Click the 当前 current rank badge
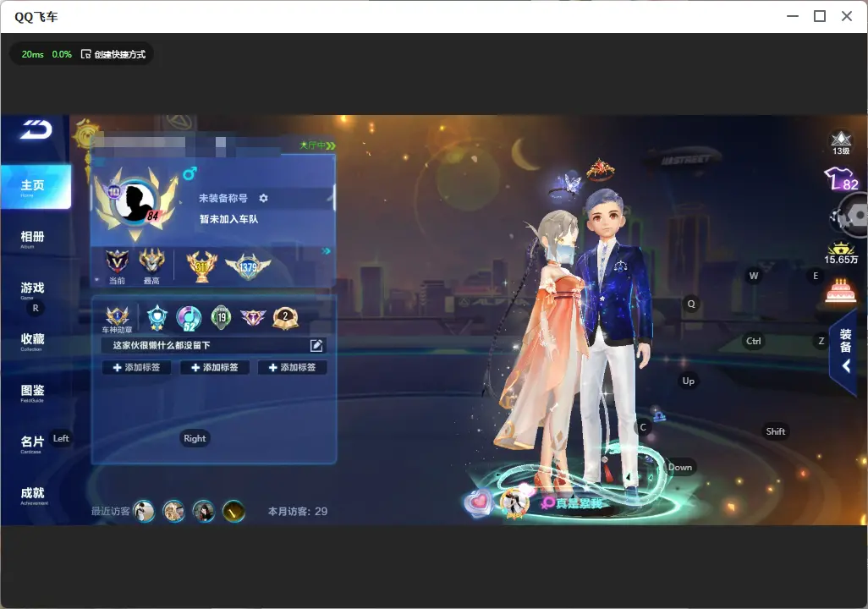 pyautogui.click(x=117, y=266)
